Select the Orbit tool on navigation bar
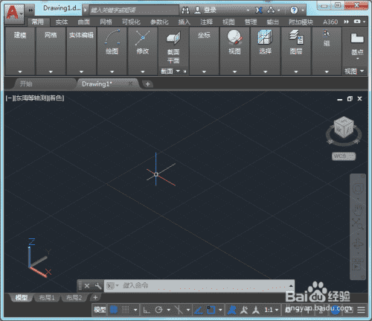Viewport: 372px width, 321px height. (x=358, y=244)
